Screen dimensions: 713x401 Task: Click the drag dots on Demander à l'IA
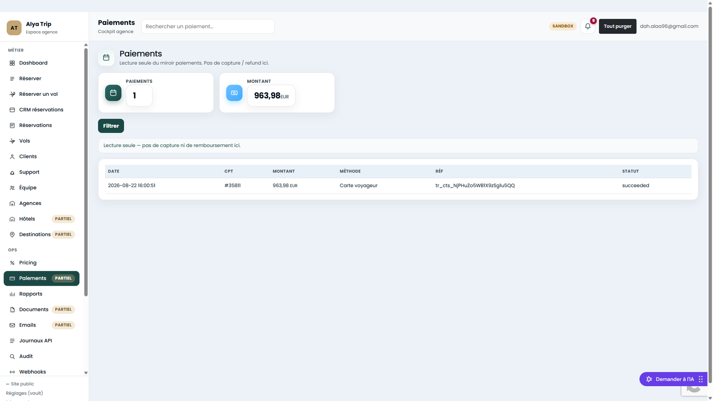(701, 379)
